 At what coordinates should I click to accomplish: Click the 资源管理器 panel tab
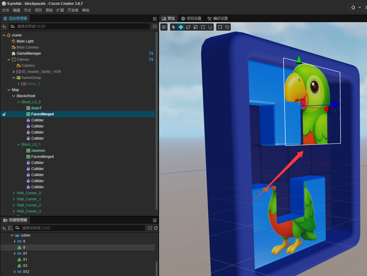[15, 220]
